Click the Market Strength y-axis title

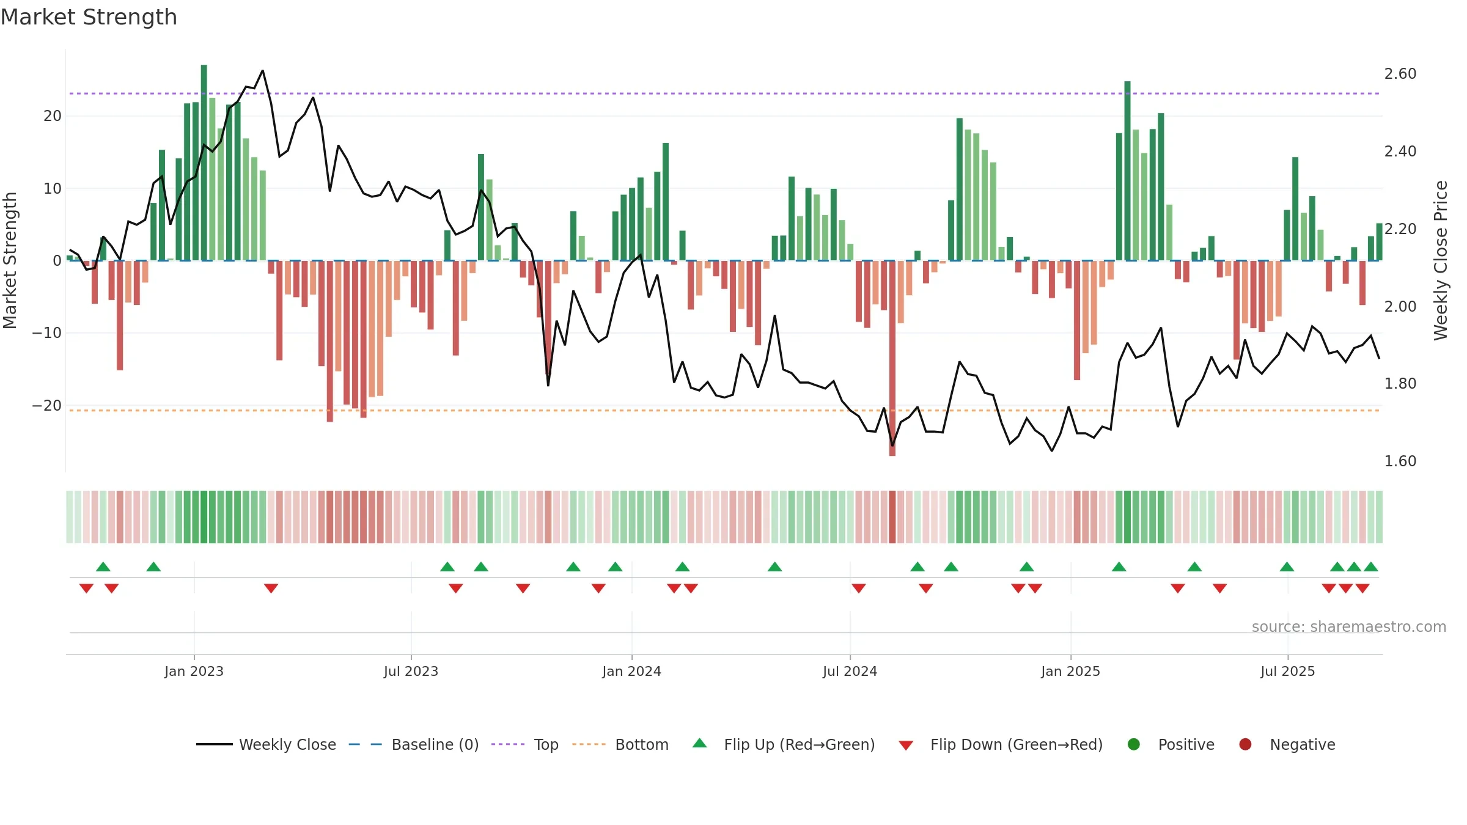click(x=10, y=260)
